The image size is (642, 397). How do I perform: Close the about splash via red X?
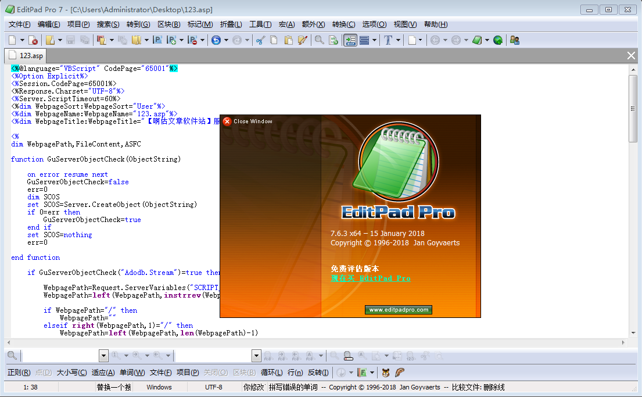point(227,121)
